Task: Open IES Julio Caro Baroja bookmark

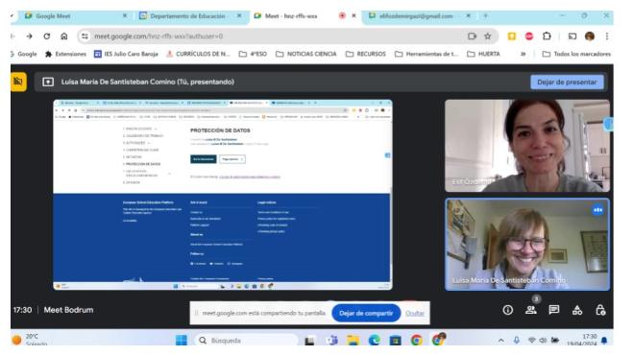Action: (x=126, y=54)
